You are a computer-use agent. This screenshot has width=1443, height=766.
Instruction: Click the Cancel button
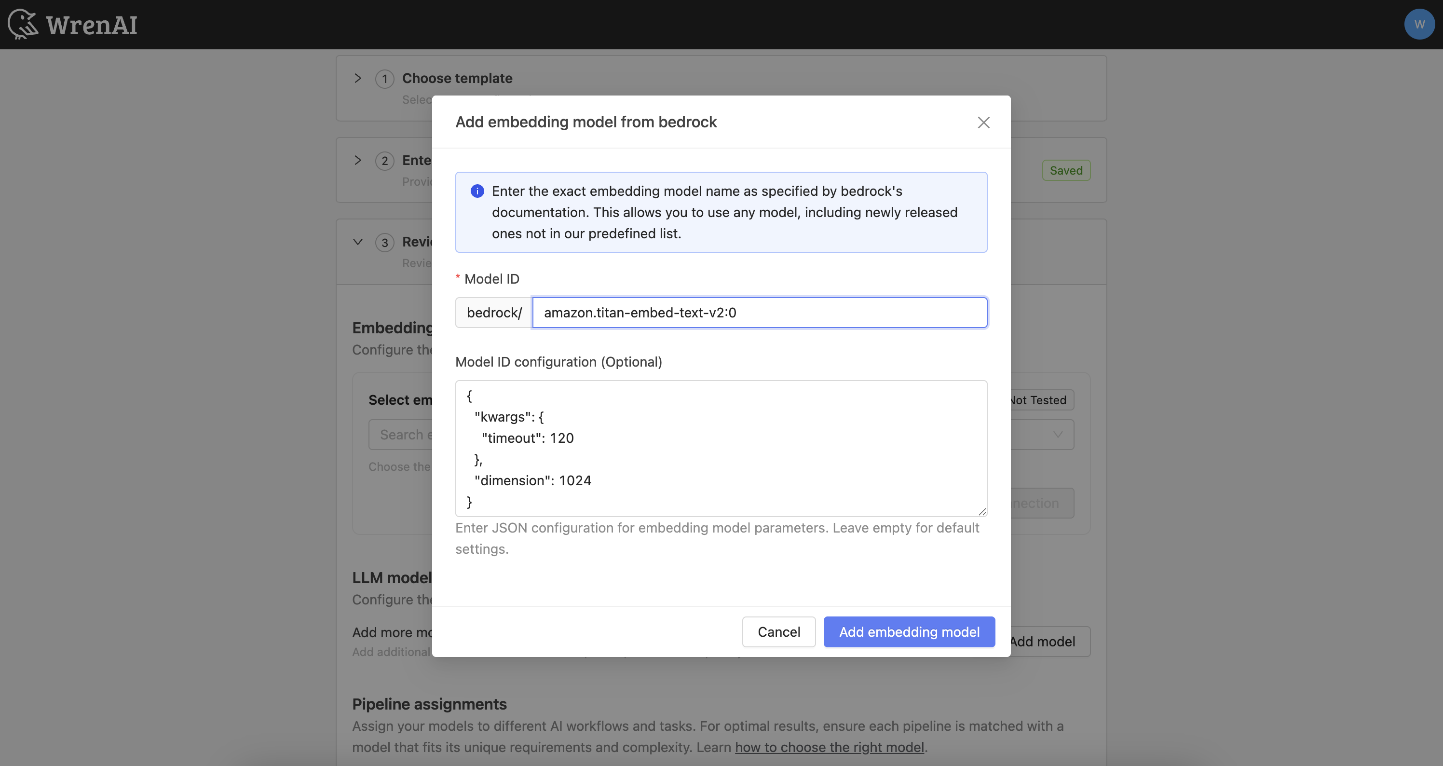(778, 631)
